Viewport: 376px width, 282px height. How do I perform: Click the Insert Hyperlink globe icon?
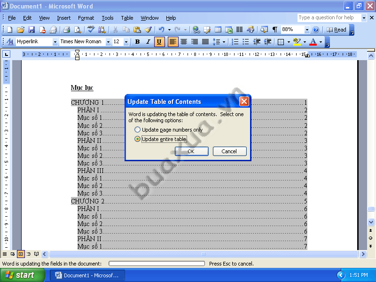coord(196,30)
